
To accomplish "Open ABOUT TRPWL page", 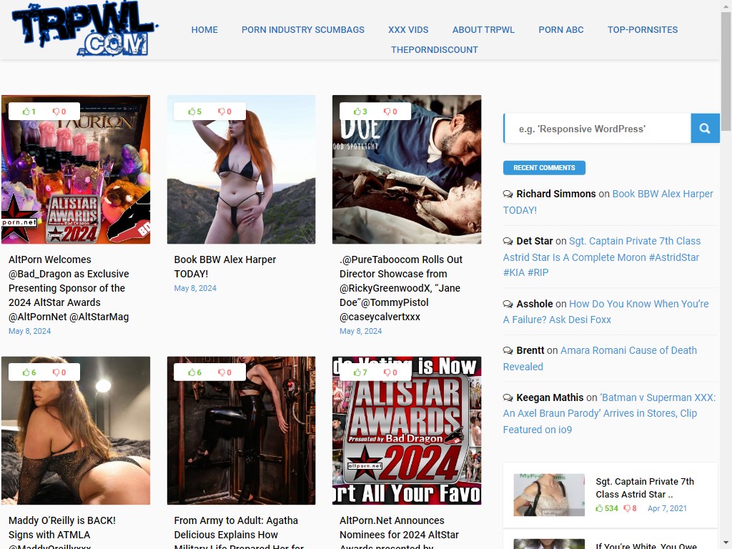I will coord(484,29).
